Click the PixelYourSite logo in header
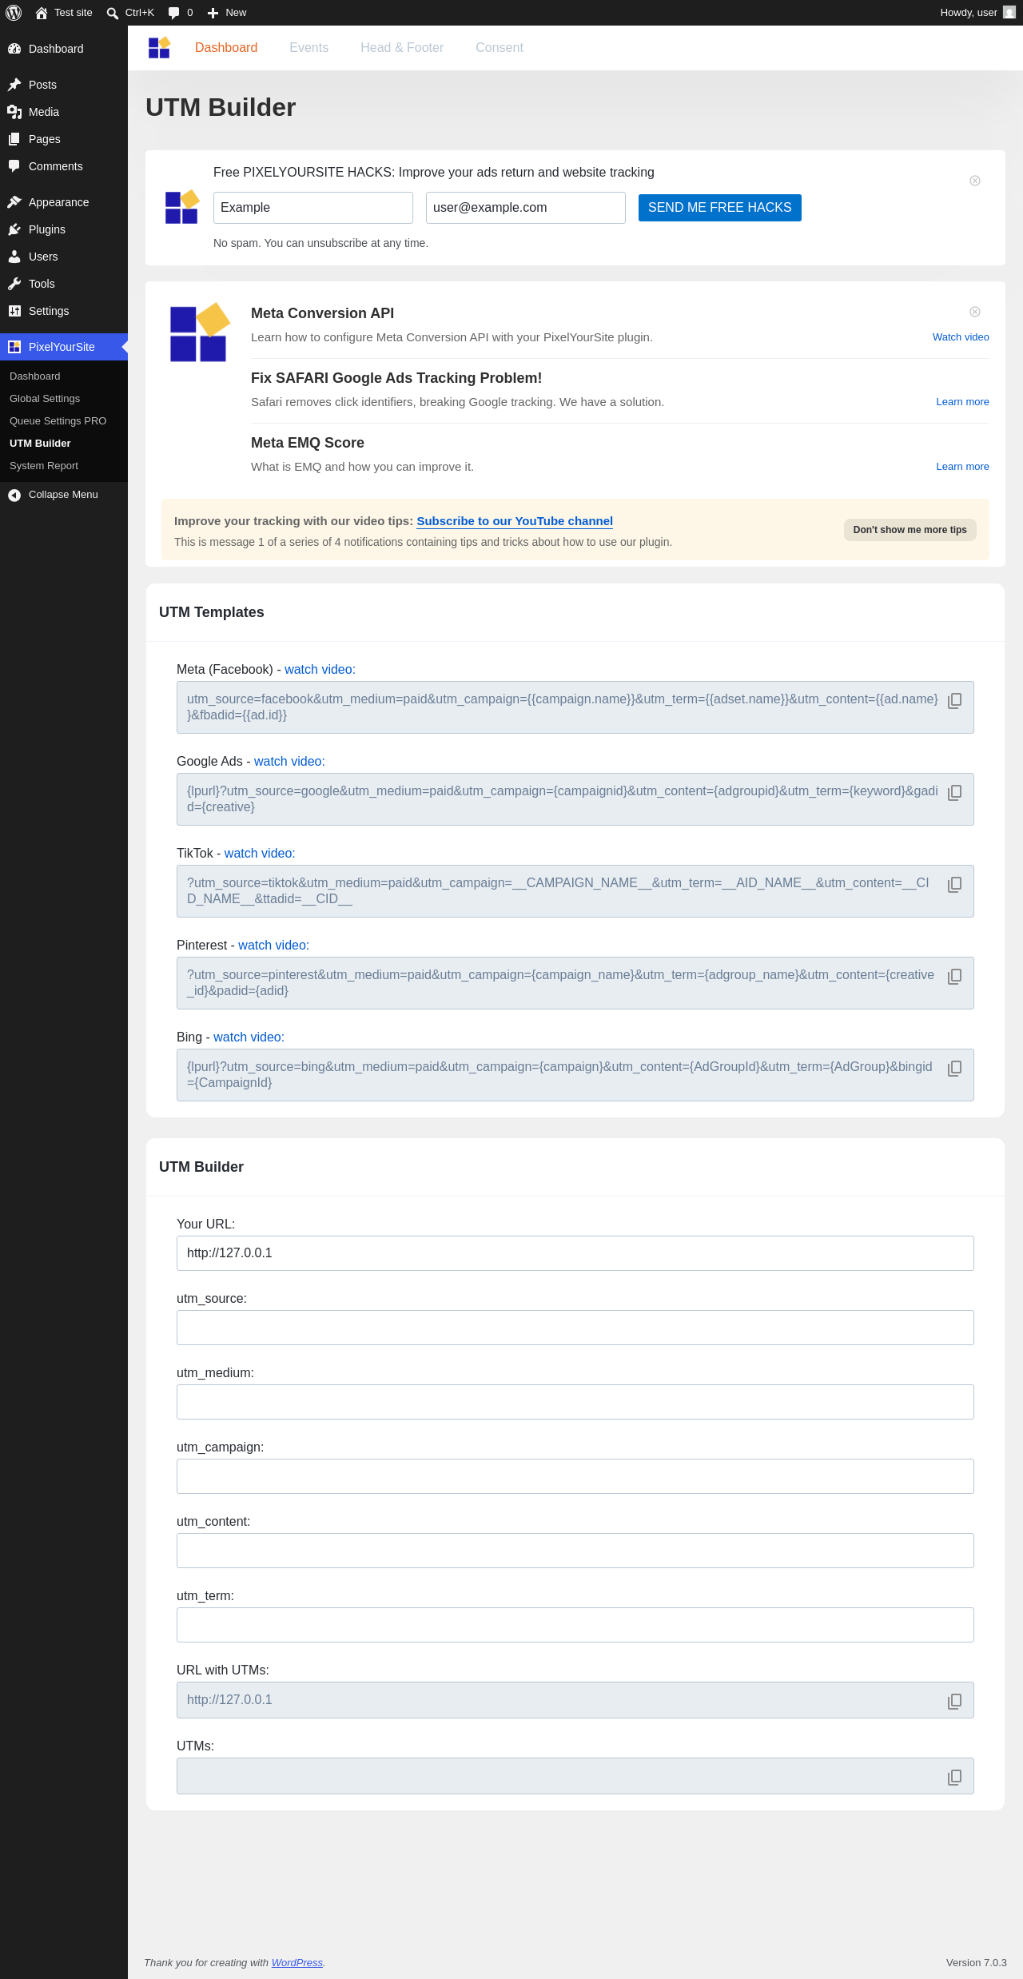The height and width of the screenshot is (1979, 1023). [x=160, y=48]
